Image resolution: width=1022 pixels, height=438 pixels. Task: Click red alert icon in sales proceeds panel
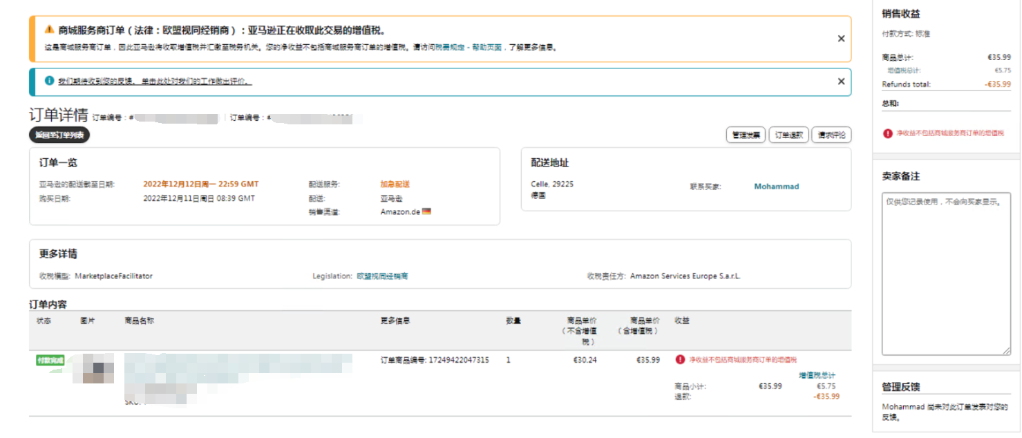click(888, 133)
